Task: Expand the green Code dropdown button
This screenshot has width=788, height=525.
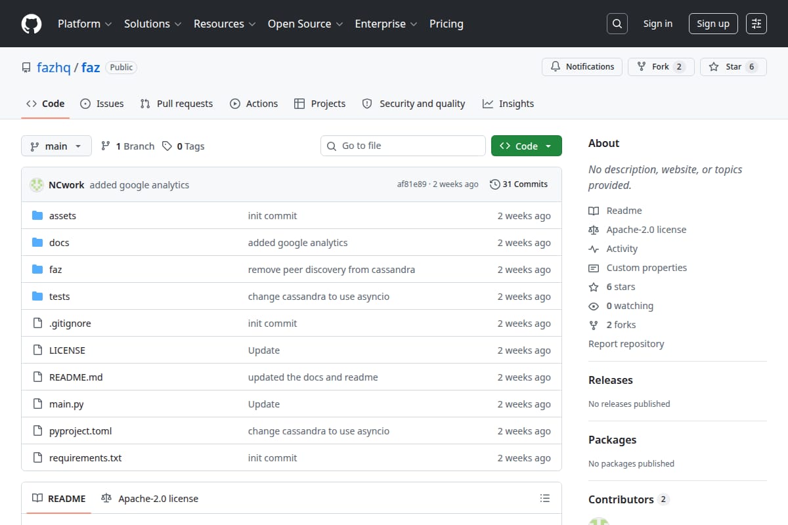Action: tap(527, 146)
